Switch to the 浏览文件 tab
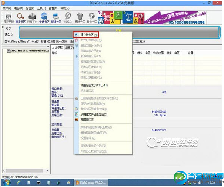Image resolution: width=224 pixels, height=187 pixels. tap(69, 47)
